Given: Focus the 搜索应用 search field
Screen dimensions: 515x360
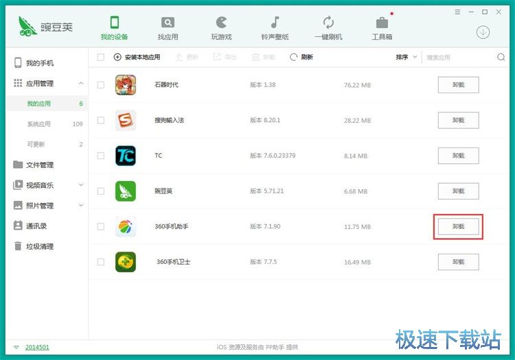Looking at the screenshot, I should click(x=460, y=58).
